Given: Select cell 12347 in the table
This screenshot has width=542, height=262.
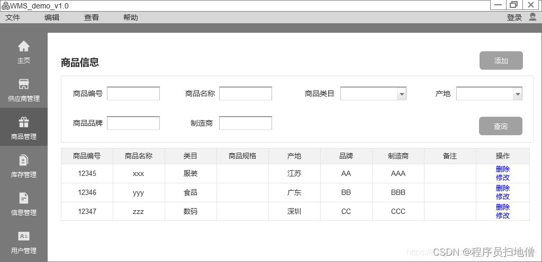Looking at the screenshot, I should (87, 211).
